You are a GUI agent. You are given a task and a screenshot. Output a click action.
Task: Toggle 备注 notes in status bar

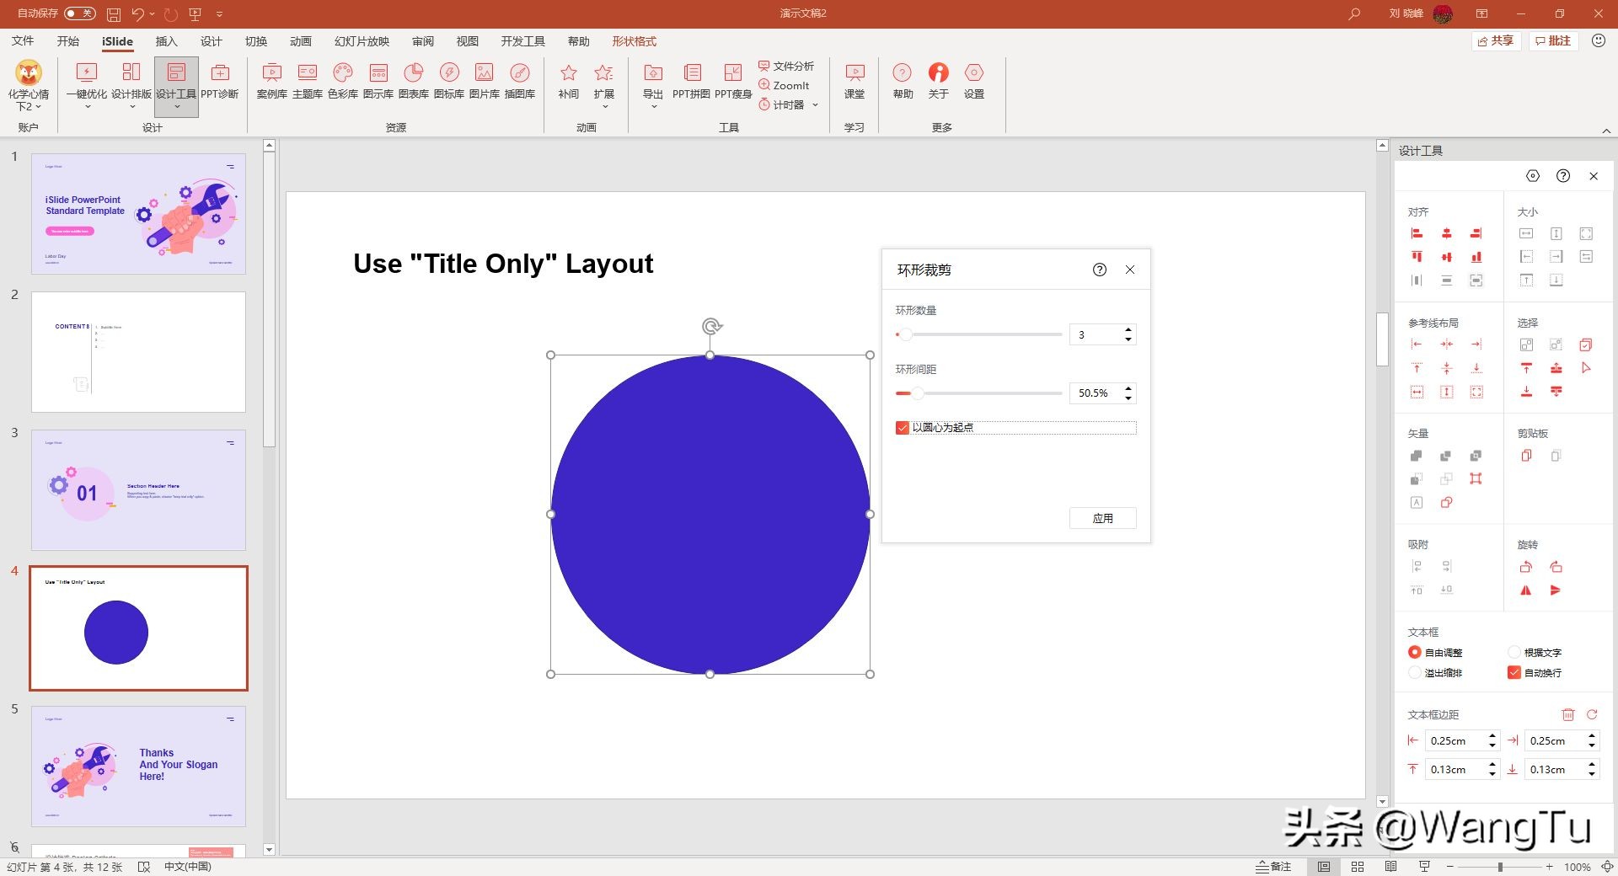tap(1273, 867)
